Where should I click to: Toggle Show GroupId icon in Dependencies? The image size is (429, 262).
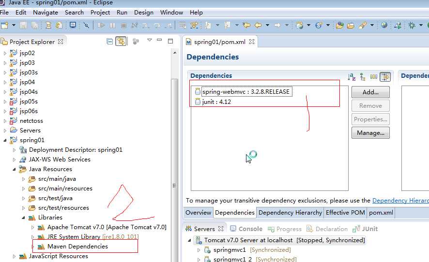coord(363,77)
